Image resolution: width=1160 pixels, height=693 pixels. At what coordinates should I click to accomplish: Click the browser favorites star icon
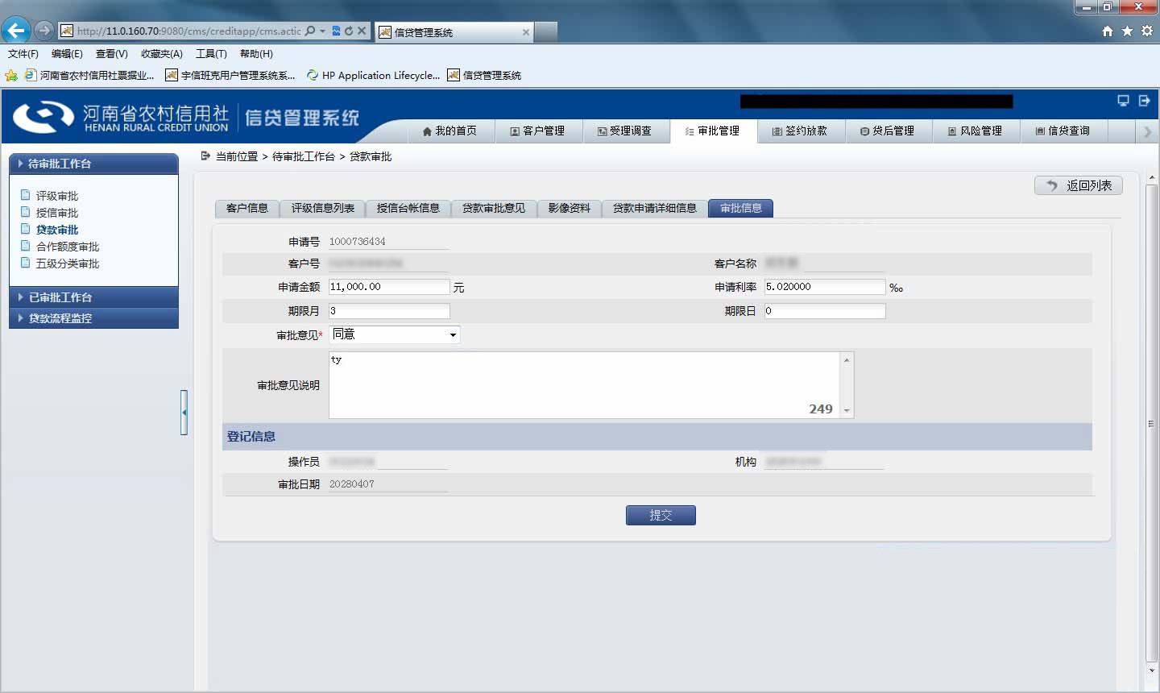(1127, 31)
